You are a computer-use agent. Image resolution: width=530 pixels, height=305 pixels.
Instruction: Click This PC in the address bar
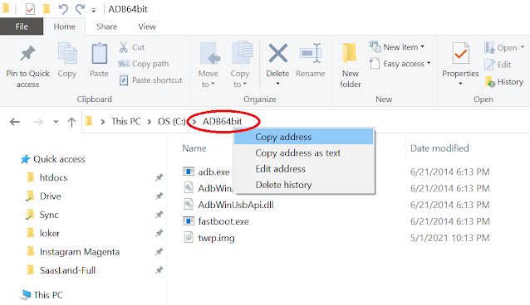click(125, 122)
